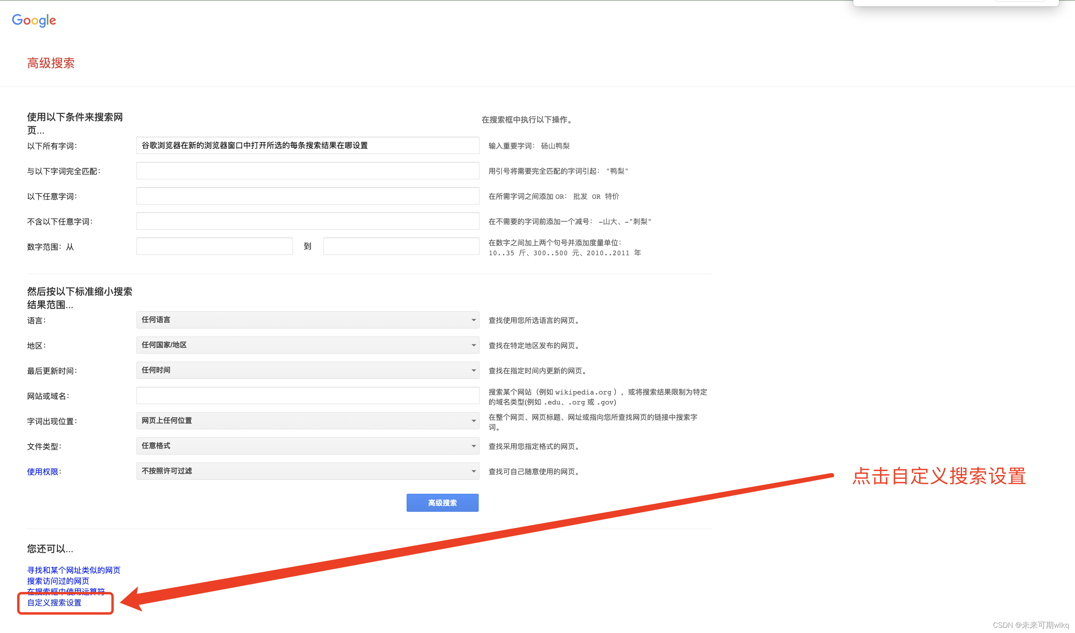Click the exact match field (与以下字词完全匹配)
This screenshot has height=633, width=1075.
pos(307,170)
